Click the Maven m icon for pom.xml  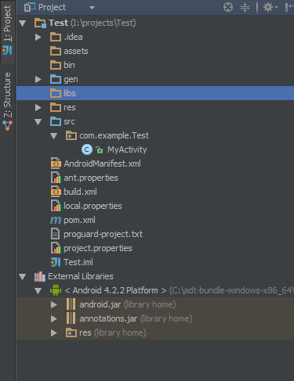point(56,221)
